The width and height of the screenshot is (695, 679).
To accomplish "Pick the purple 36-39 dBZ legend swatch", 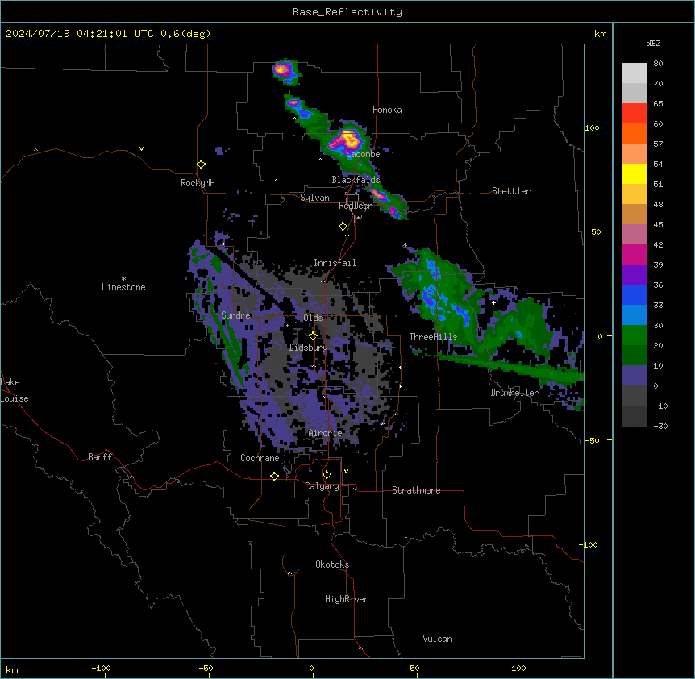I will 634,274.
